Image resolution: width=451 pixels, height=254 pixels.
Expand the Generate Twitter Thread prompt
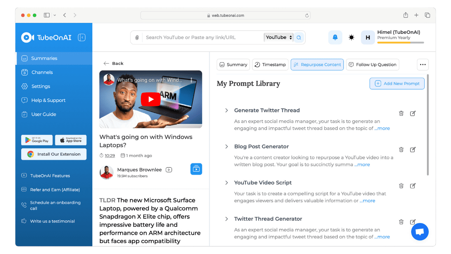click(x=227, y=110)
